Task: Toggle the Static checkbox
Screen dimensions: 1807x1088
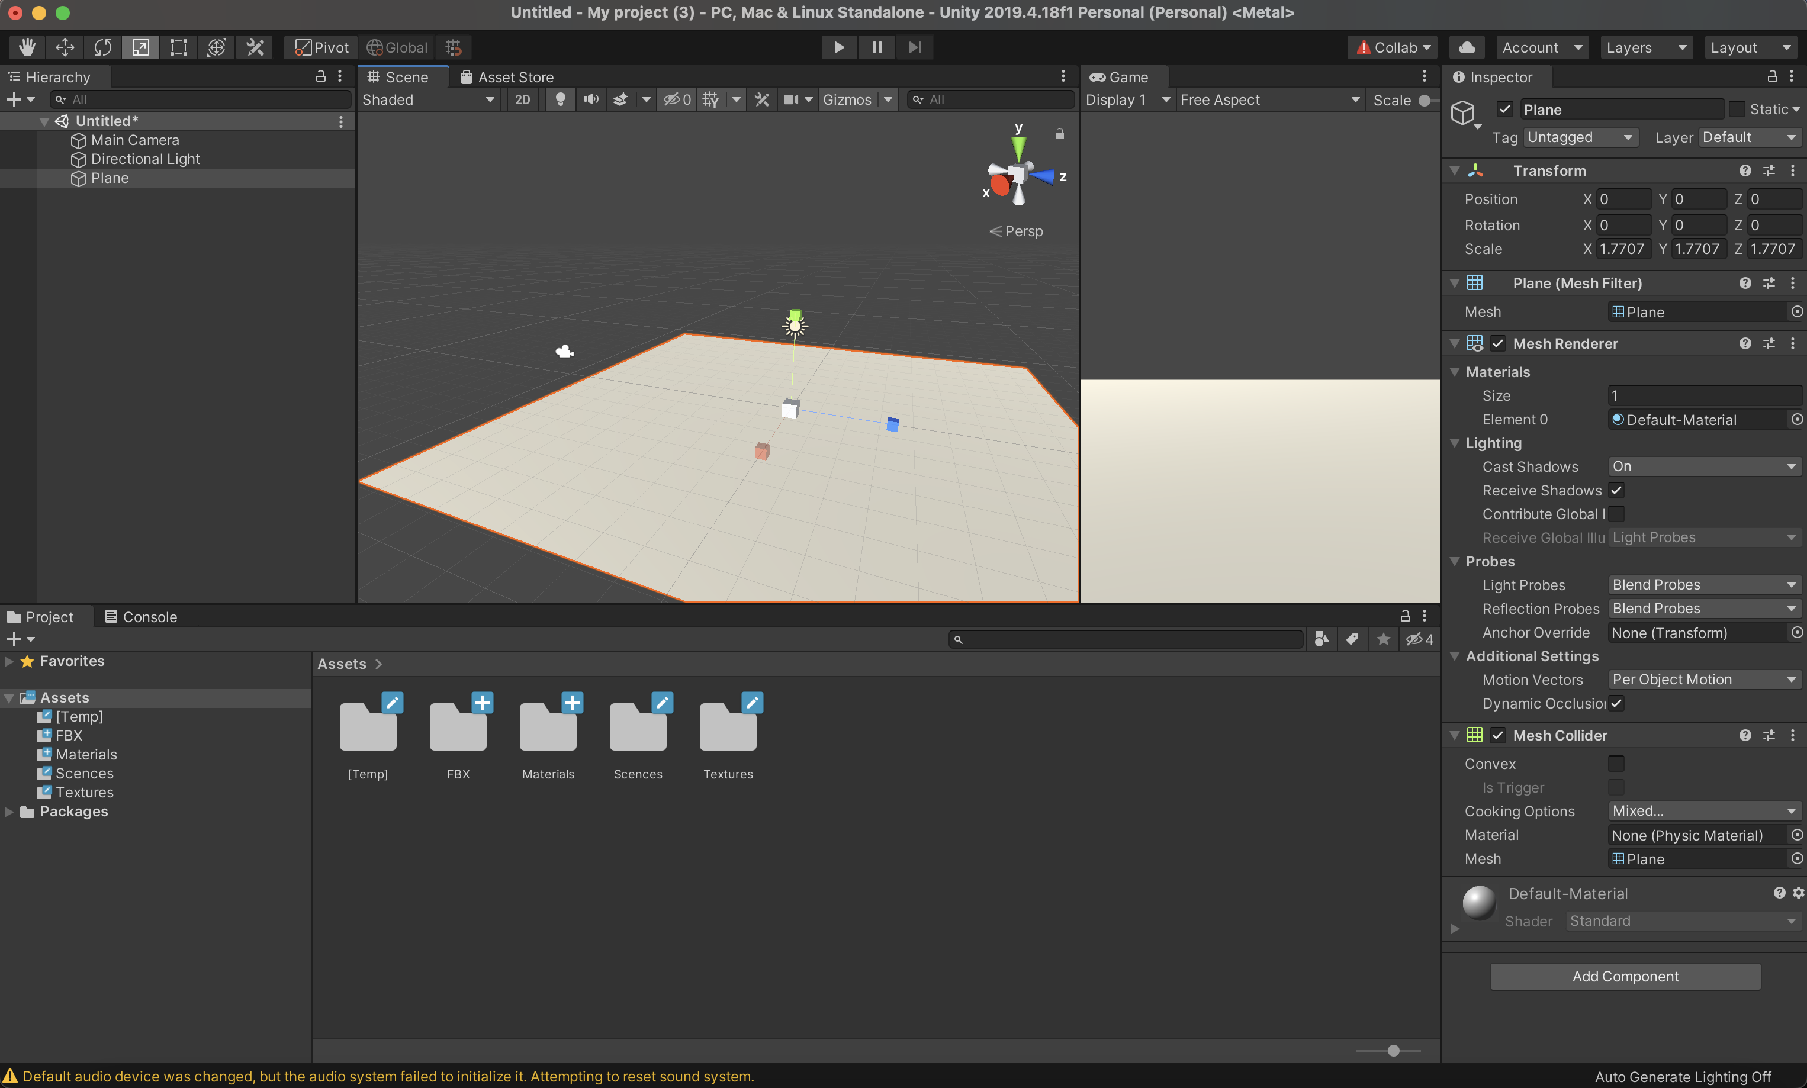Action: tap(1736, 110)
